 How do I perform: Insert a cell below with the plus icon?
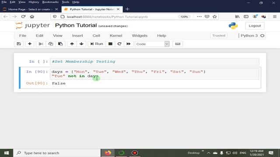pos(30,44)
